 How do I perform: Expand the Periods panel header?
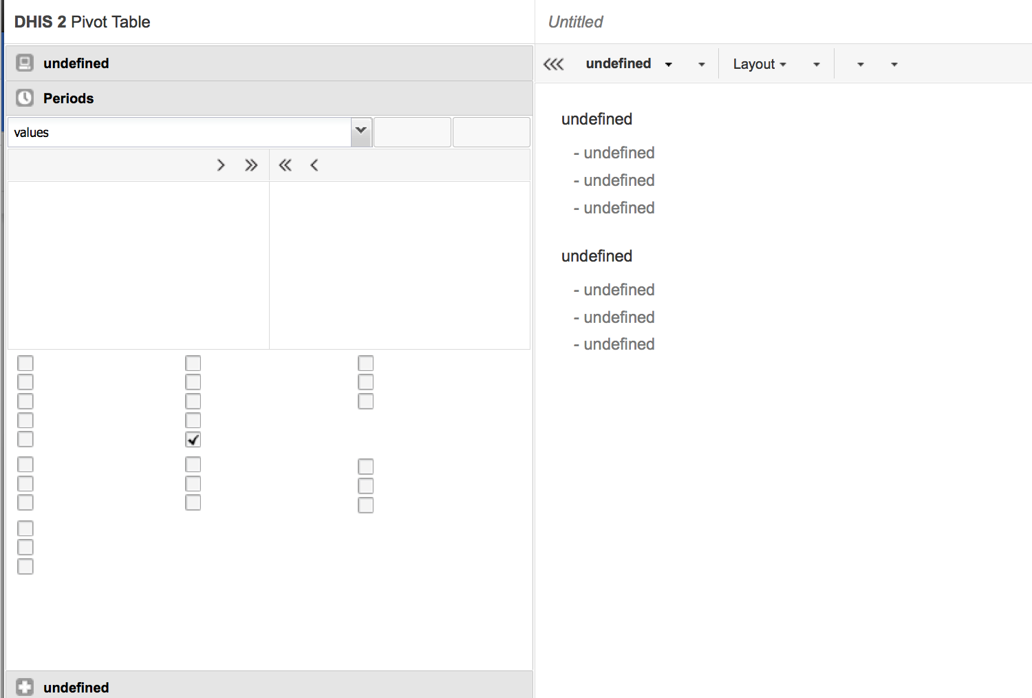(x=270, y=98)
